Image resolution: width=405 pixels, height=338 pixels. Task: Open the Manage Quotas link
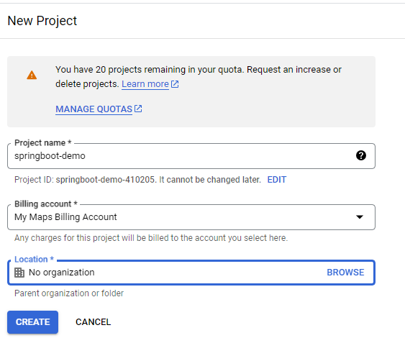[94, 109]
